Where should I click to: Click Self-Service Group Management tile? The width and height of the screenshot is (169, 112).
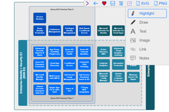[69, 77]
